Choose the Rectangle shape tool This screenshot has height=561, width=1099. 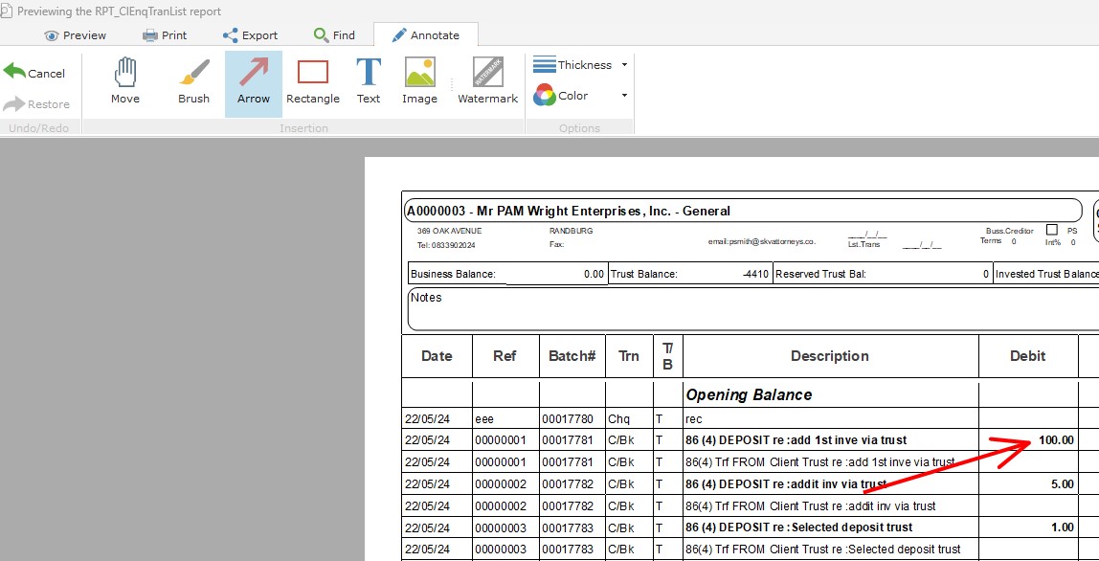tap(313, 81)
